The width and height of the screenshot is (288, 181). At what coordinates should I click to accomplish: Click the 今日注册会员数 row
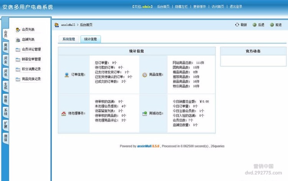pyautogui.click(x=188, y=111)
